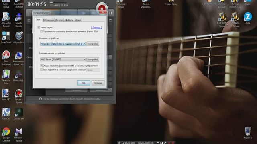Toggle the Запись звука checkbox
The height and width of the screenshot is (144, 257).
coord(39,28)
